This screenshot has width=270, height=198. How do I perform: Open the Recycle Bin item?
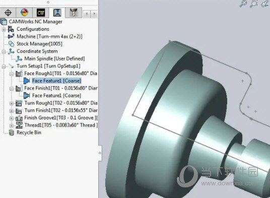[29, 133]
